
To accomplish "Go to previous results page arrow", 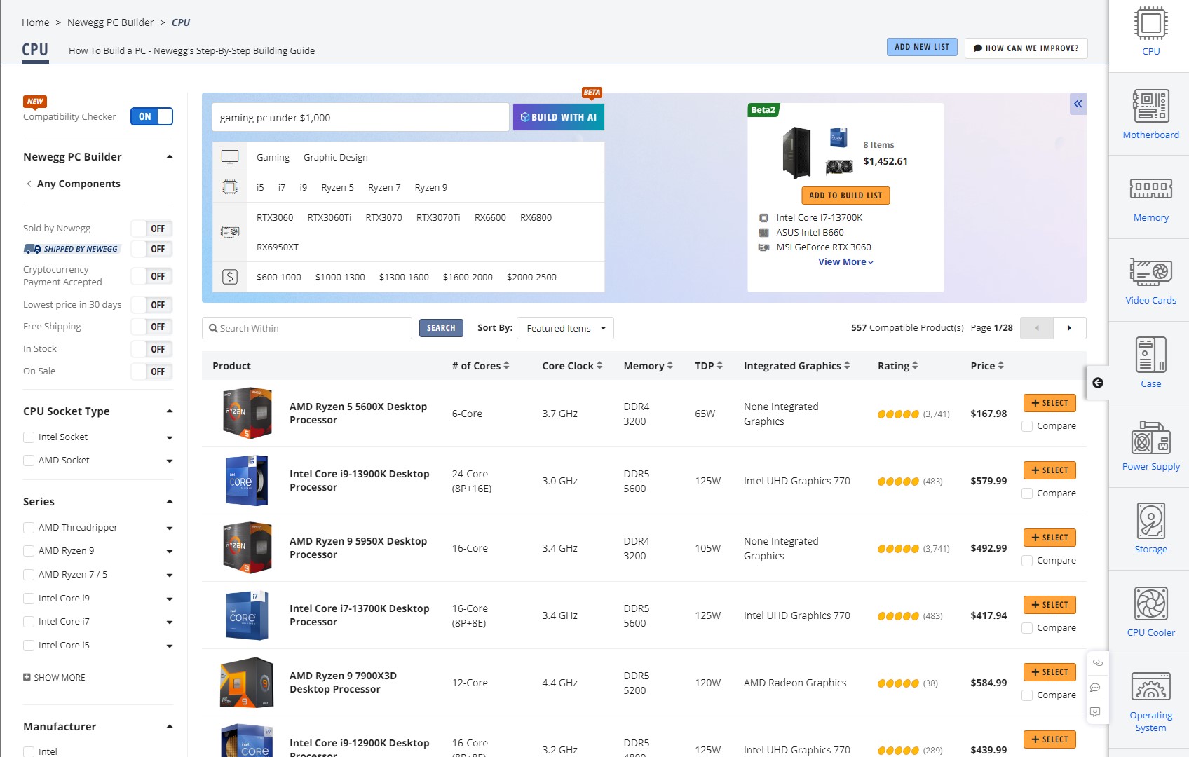I will tap(1037, 328).
